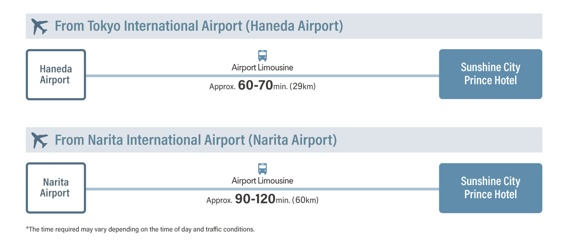Click the Sunshine City Prince Hotel box on the Narita route
This screenshot has height=240, width=568.
click(490, 188)
